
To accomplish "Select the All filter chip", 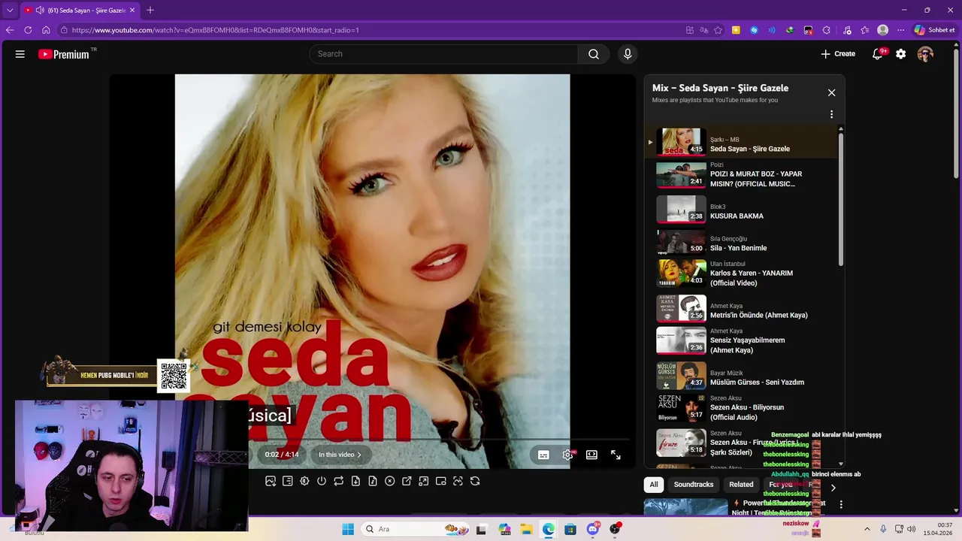I will pos(654,485).
